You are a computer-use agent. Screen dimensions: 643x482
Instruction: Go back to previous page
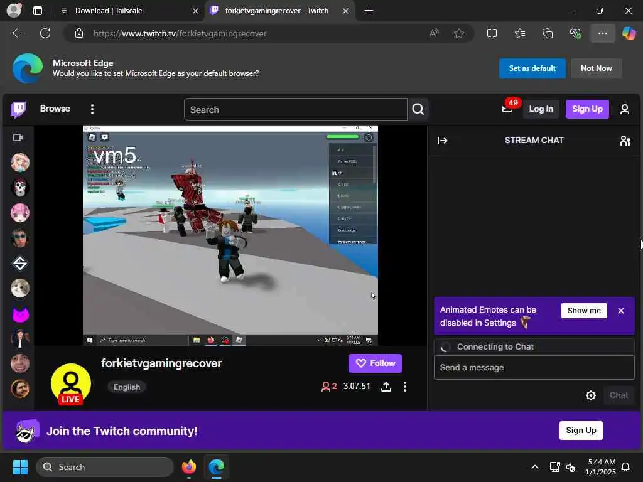click(x=18, y=33)
